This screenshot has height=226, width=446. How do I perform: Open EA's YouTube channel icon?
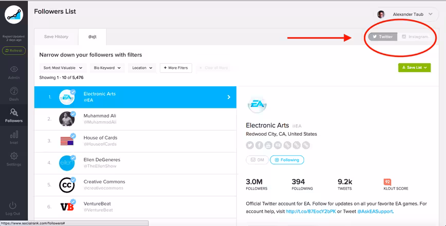tap(269, 145)
